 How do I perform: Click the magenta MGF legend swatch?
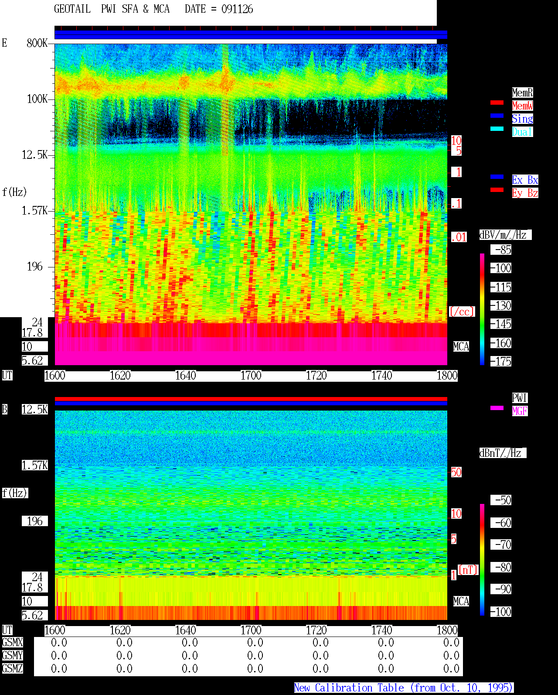[497, 408]
